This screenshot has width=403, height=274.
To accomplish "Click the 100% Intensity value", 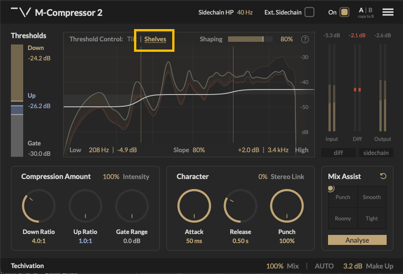I will (111, 177).
